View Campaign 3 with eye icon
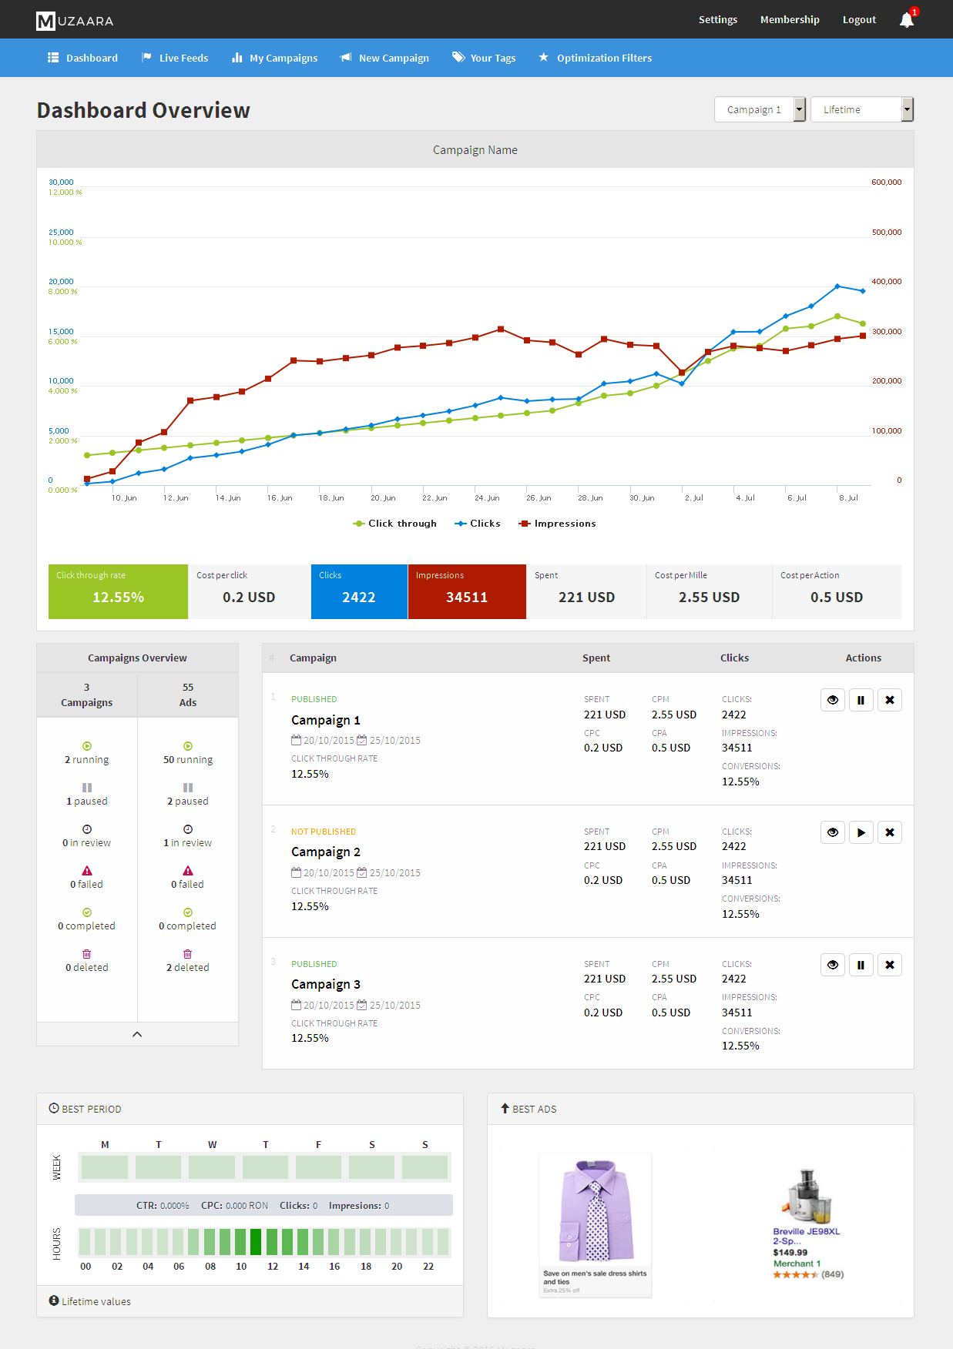This screenshot has height=1349, width=953. pos(832,965)
